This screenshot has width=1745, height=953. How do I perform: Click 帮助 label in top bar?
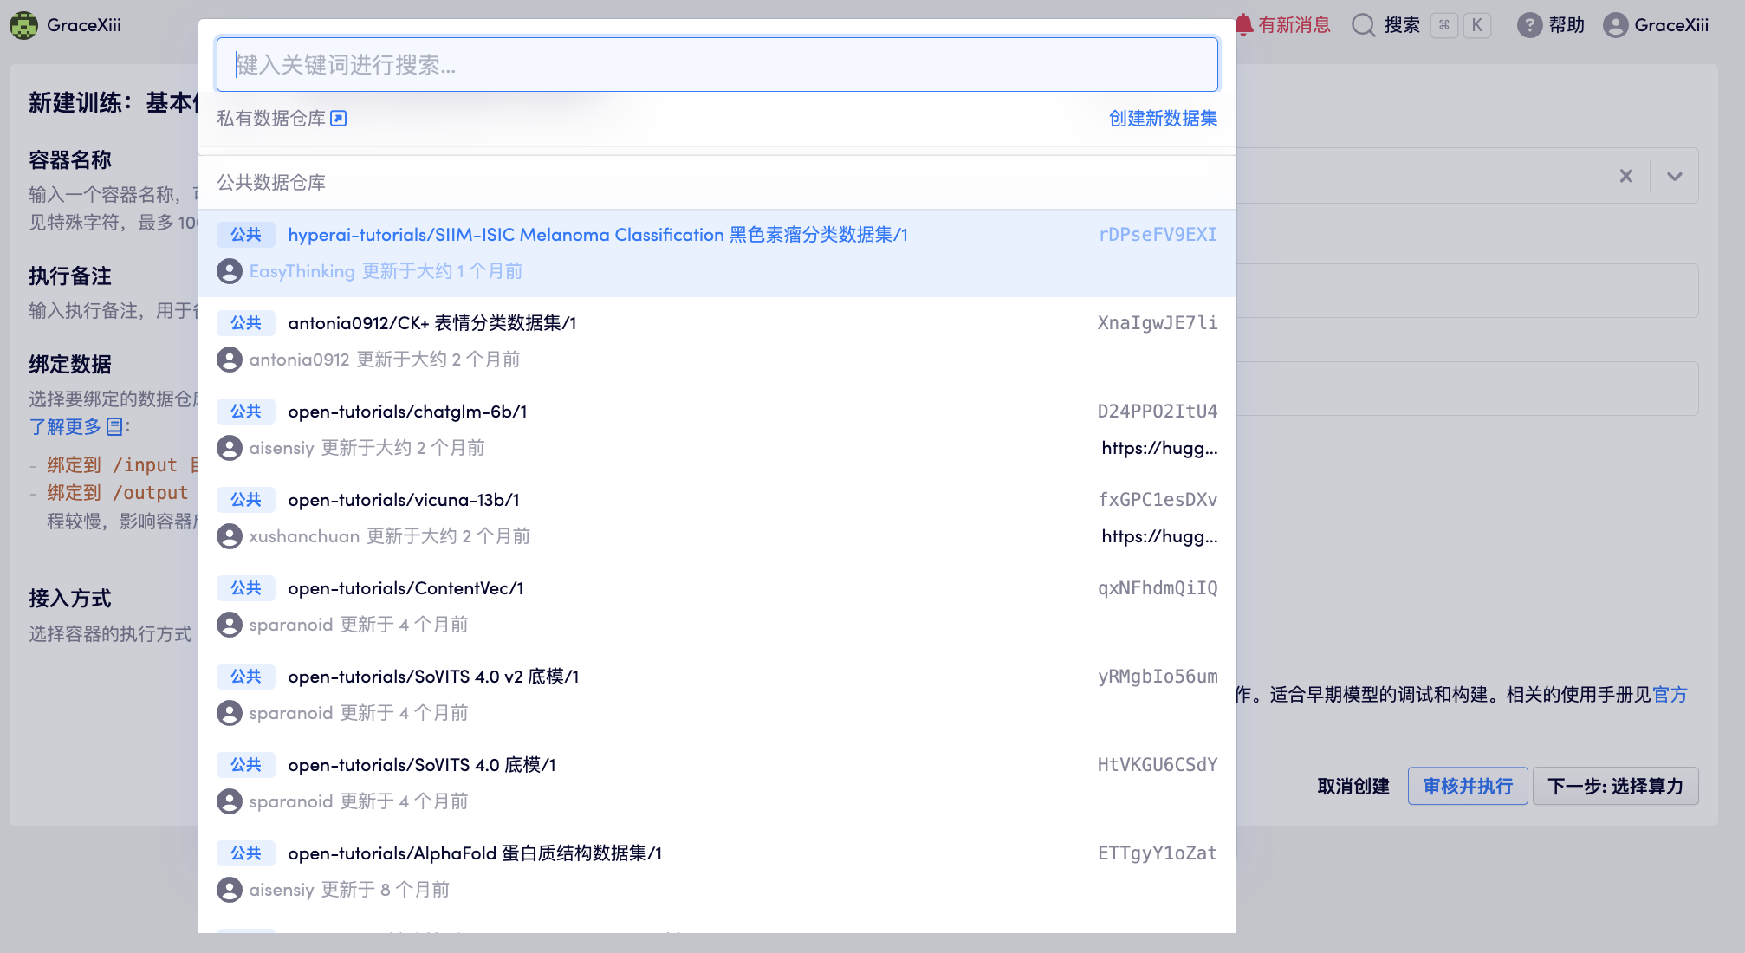coord(1567,25)
